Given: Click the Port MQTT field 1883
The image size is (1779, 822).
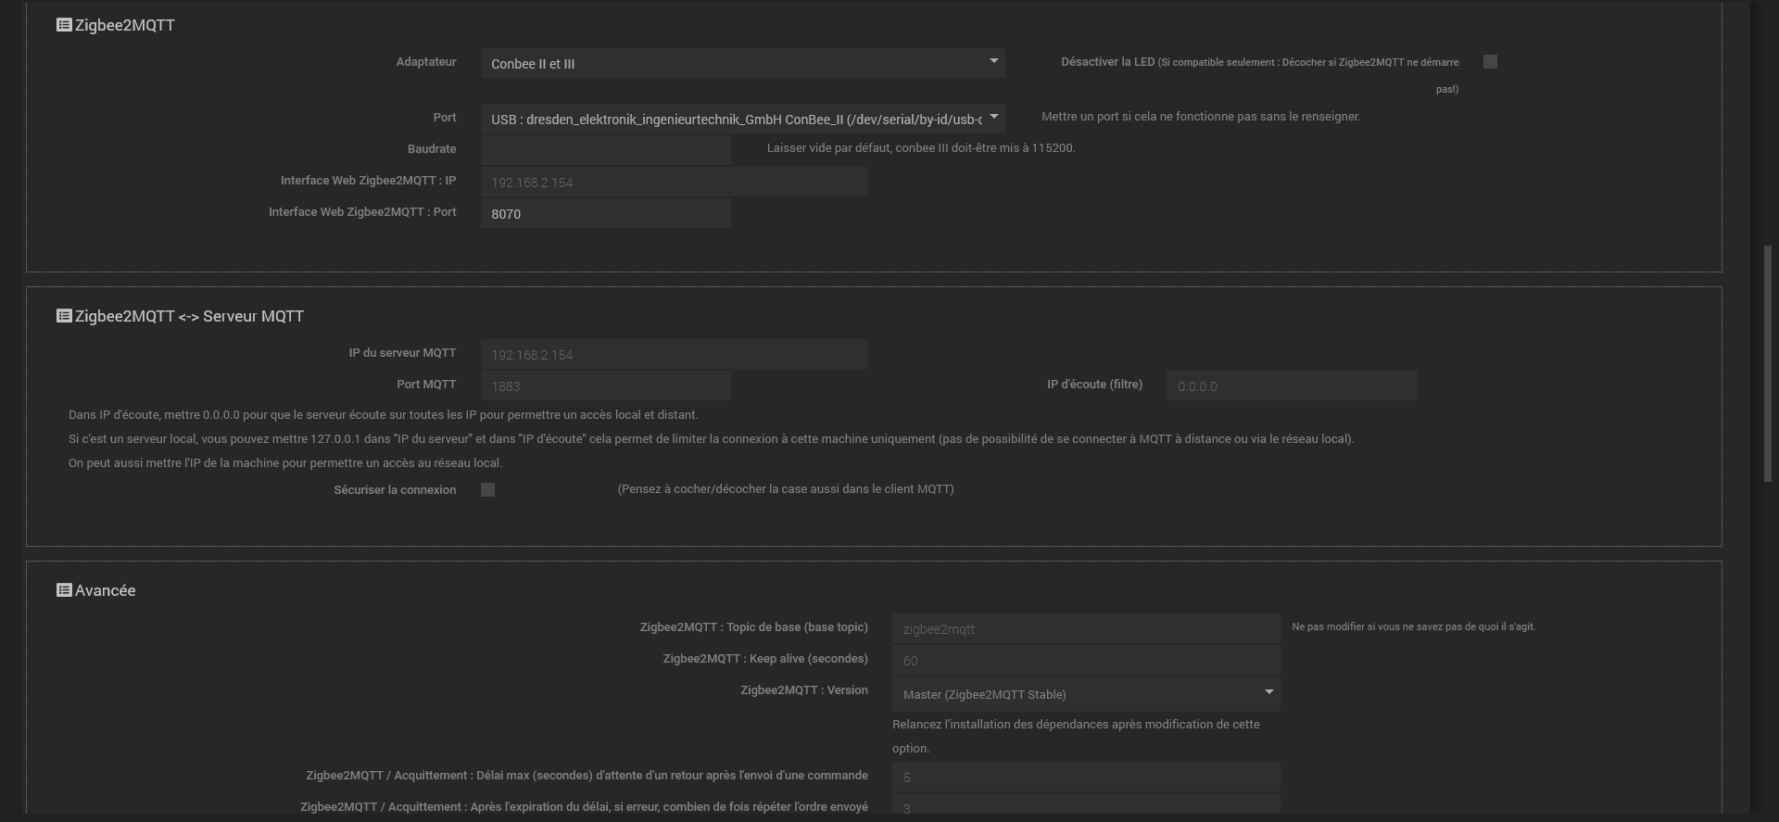Looking at the screenshot, I should (x=605, y=386).
